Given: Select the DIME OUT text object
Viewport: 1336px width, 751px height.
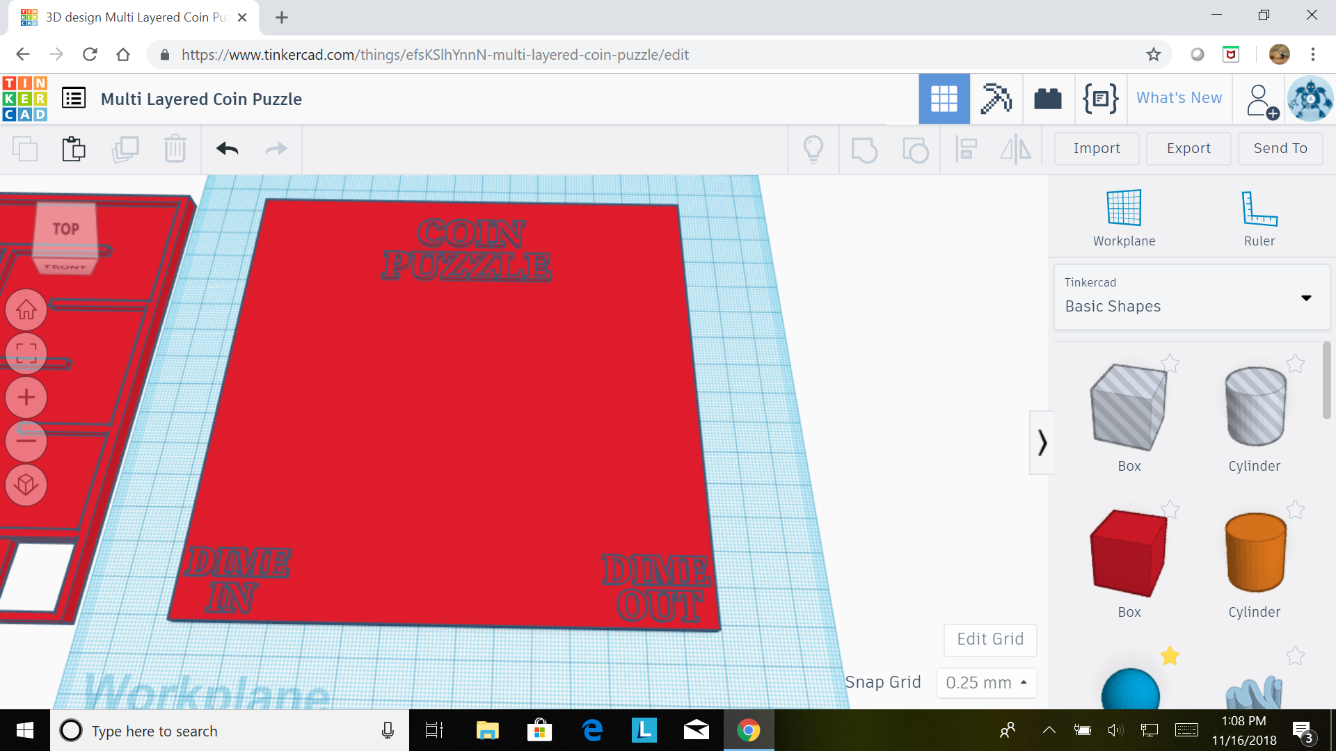Looking at the screenshot, I should click(x=657, y=588).
